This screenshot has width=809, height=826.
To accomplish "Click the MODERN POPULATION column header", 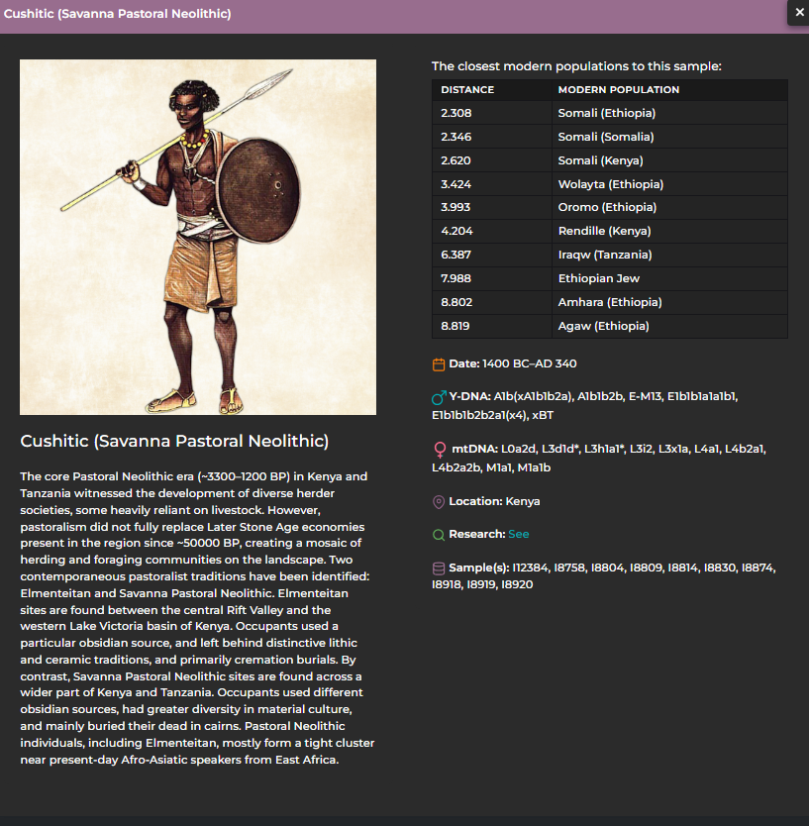I will [670, 90].
